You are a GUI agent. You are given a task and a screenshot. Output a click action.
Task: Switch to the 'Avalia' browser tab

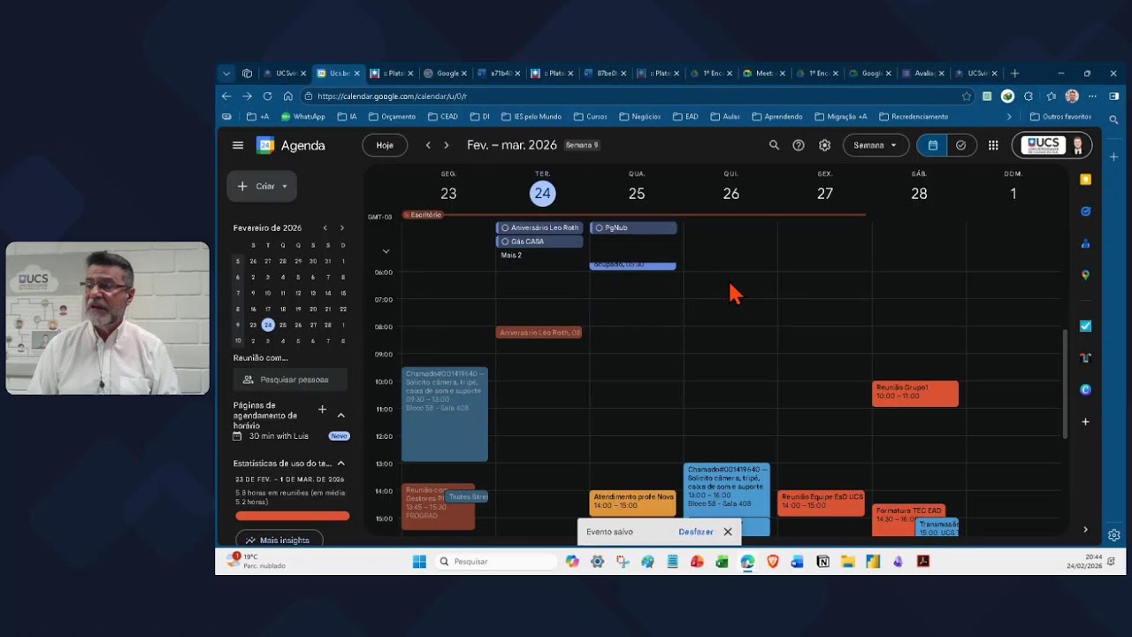click(x=923, y=73)
